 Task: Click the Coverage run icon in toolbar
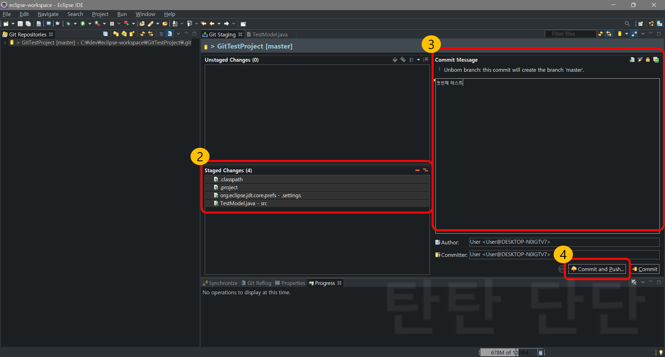(97, 24)
